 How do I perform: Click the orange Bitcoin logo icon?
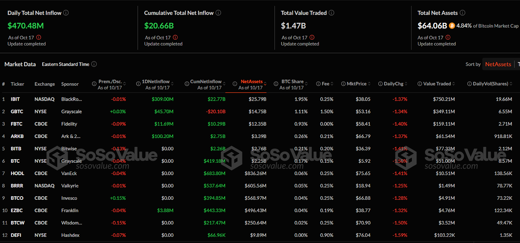tap(452, 26)
